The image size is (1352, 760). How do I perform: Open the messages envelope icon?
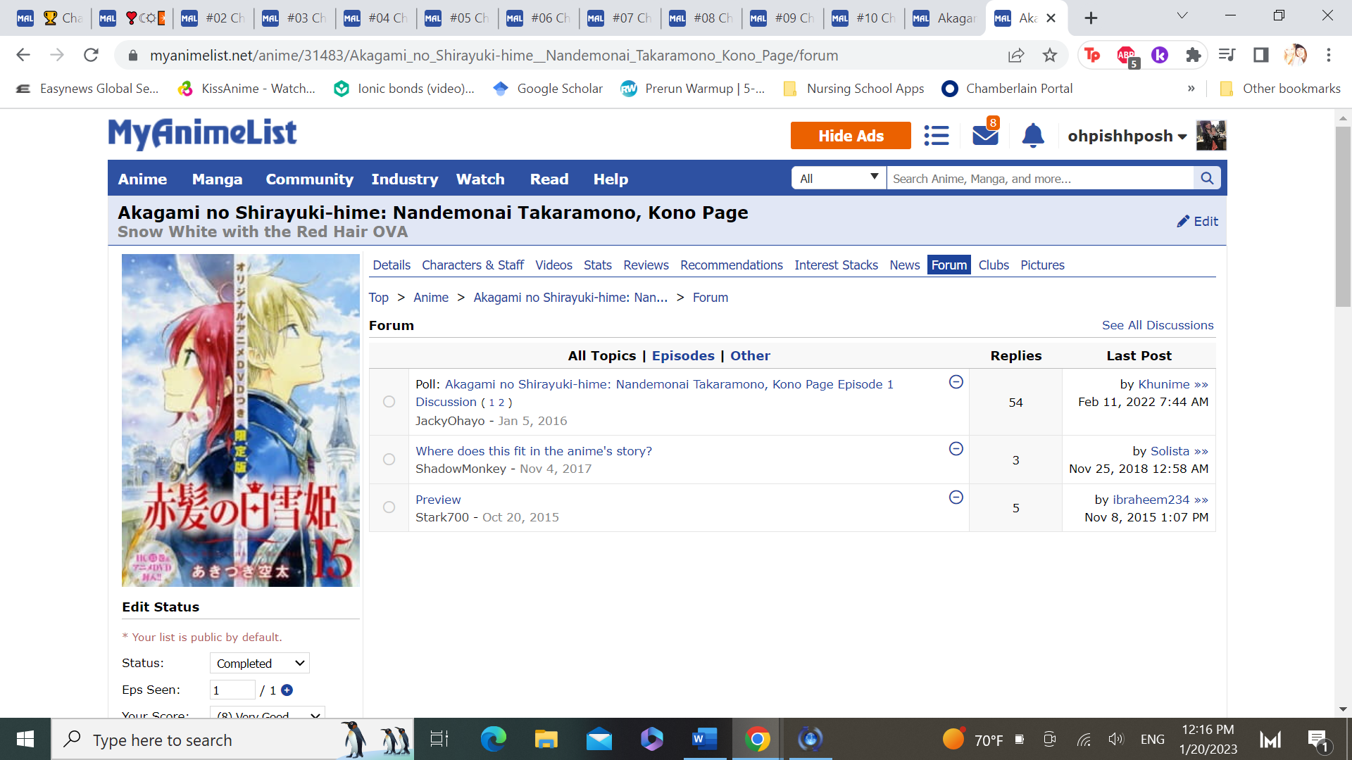pos(984,135)
